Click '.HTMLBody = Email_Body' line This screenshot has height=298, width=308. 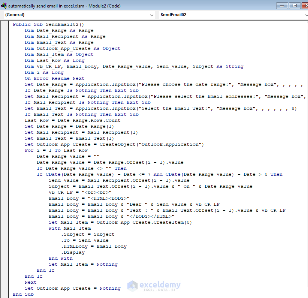tap(94, 246)
